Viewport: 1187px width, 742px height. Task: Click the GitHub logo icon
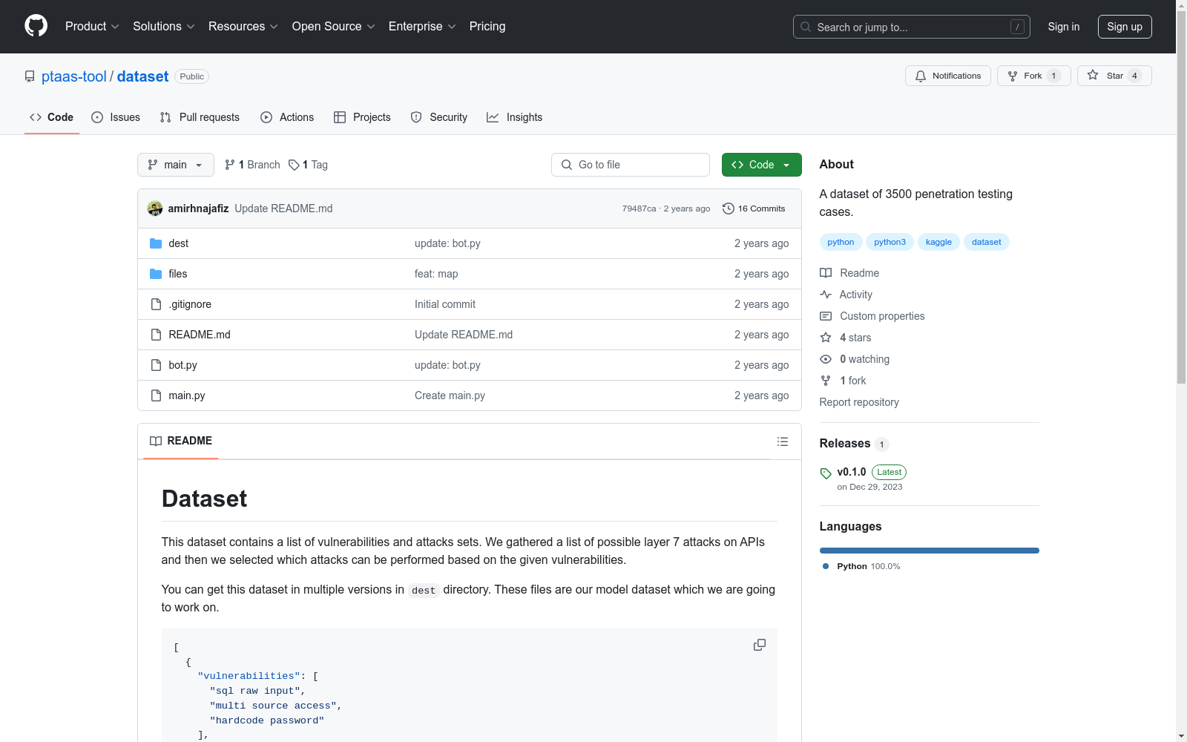coord(36,26)
